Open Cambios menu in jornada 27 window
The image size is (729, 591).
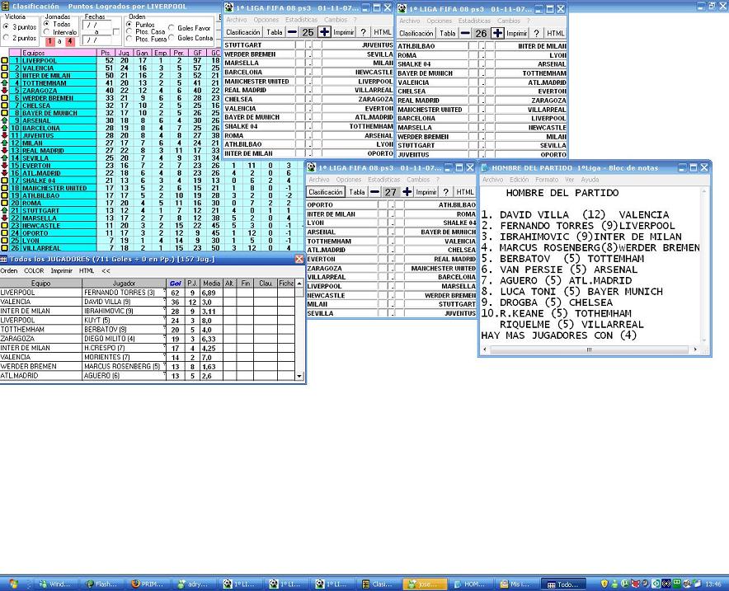418,180
